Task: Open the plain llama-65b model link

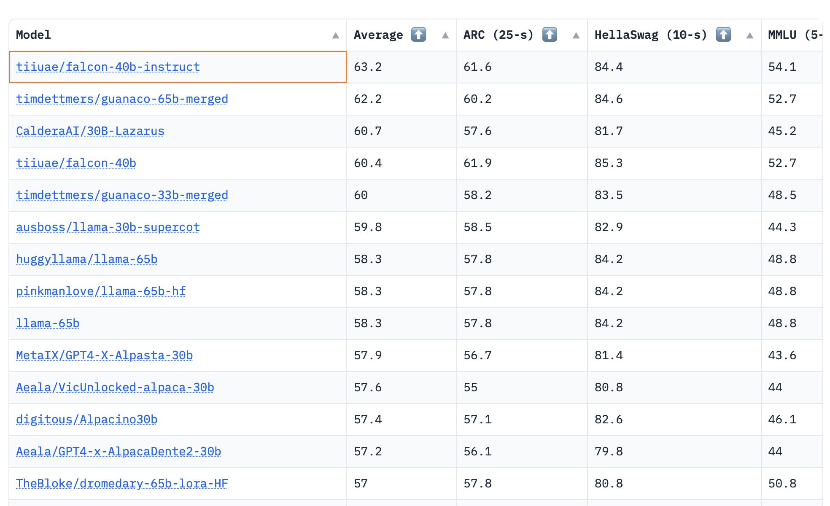Action: [48, 323]
